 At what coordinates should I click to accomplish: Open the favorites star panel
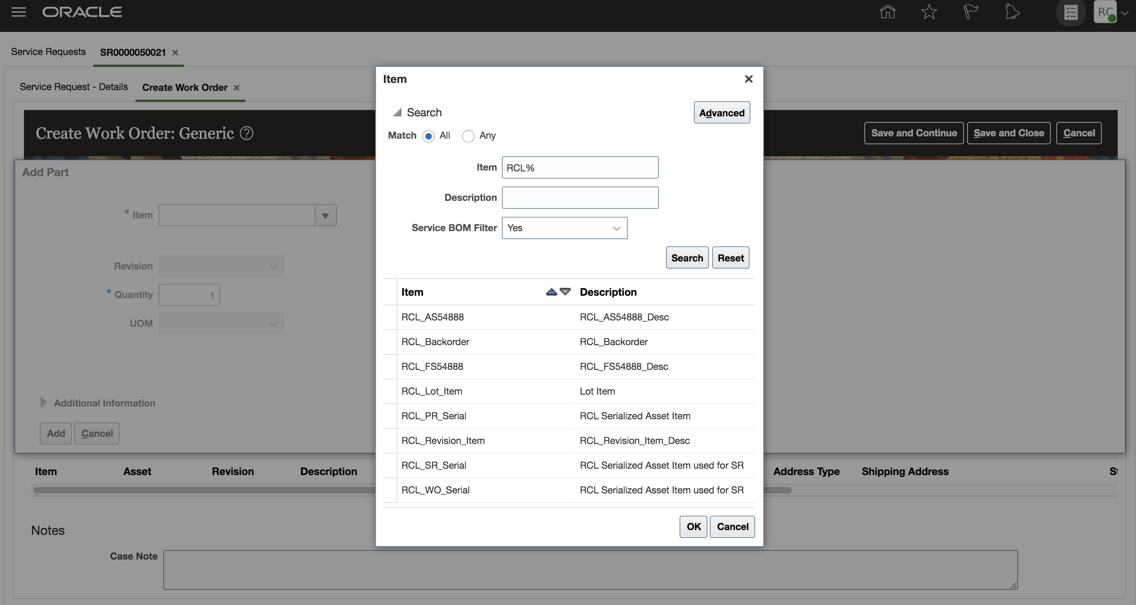(929, 12)
